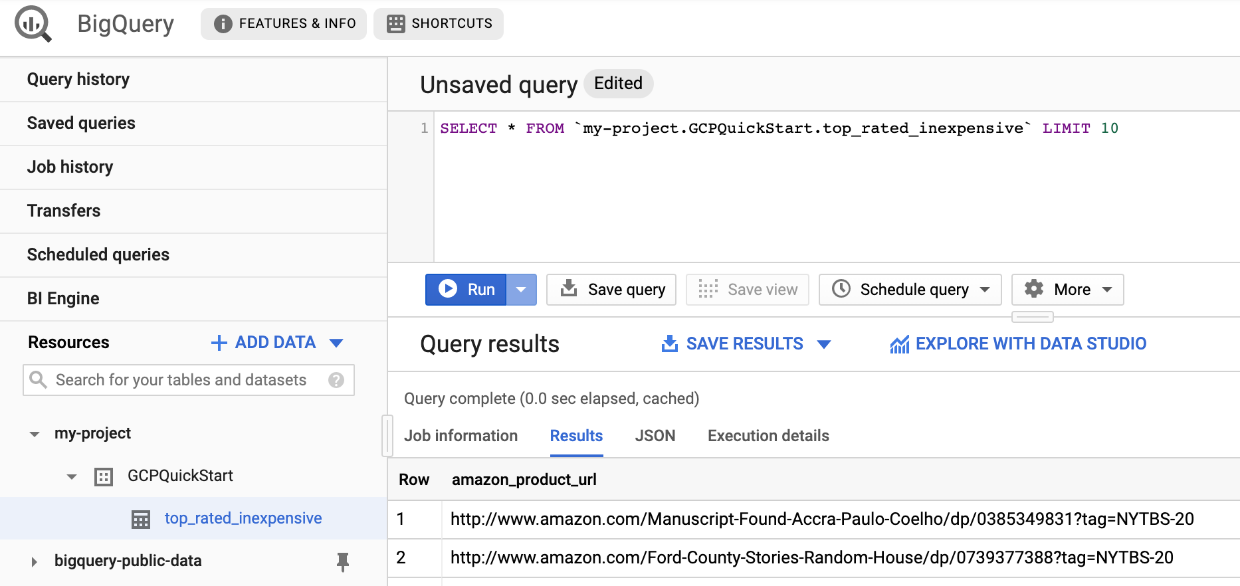The image size is (1240, 586).
Task: Focus the tables and datasets search field
Action: [x=181, y=380]
